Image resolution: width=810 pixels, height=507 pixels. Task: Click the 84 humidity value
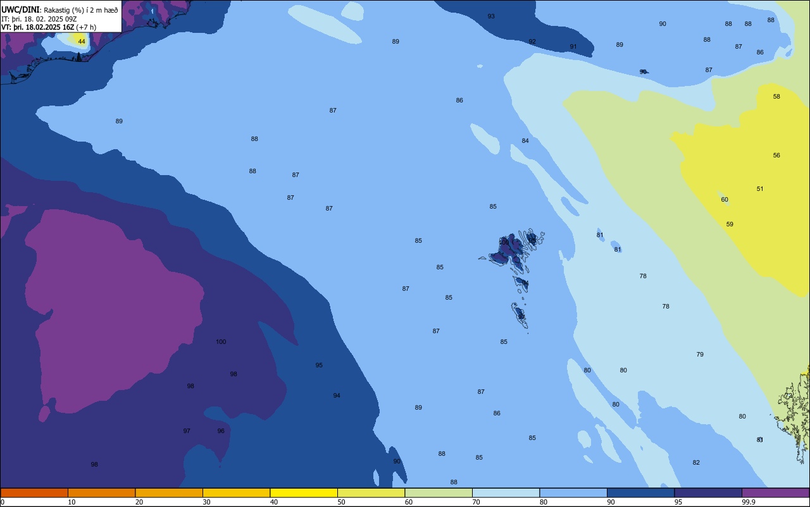(525, 140)
